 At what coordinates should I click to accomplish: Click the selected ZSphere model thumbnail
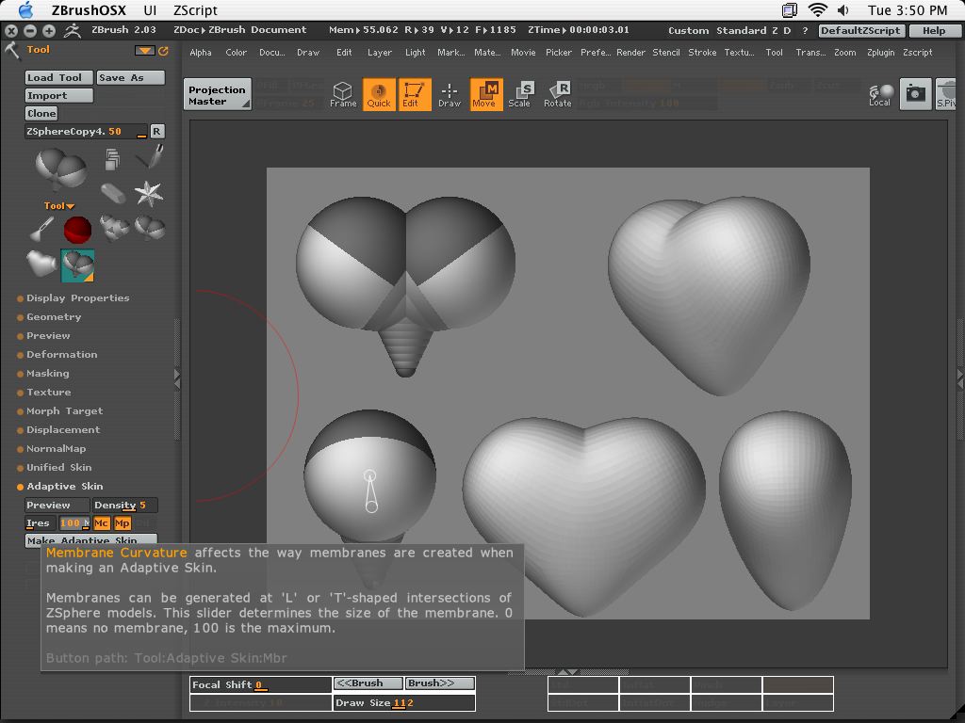point(77,265)
